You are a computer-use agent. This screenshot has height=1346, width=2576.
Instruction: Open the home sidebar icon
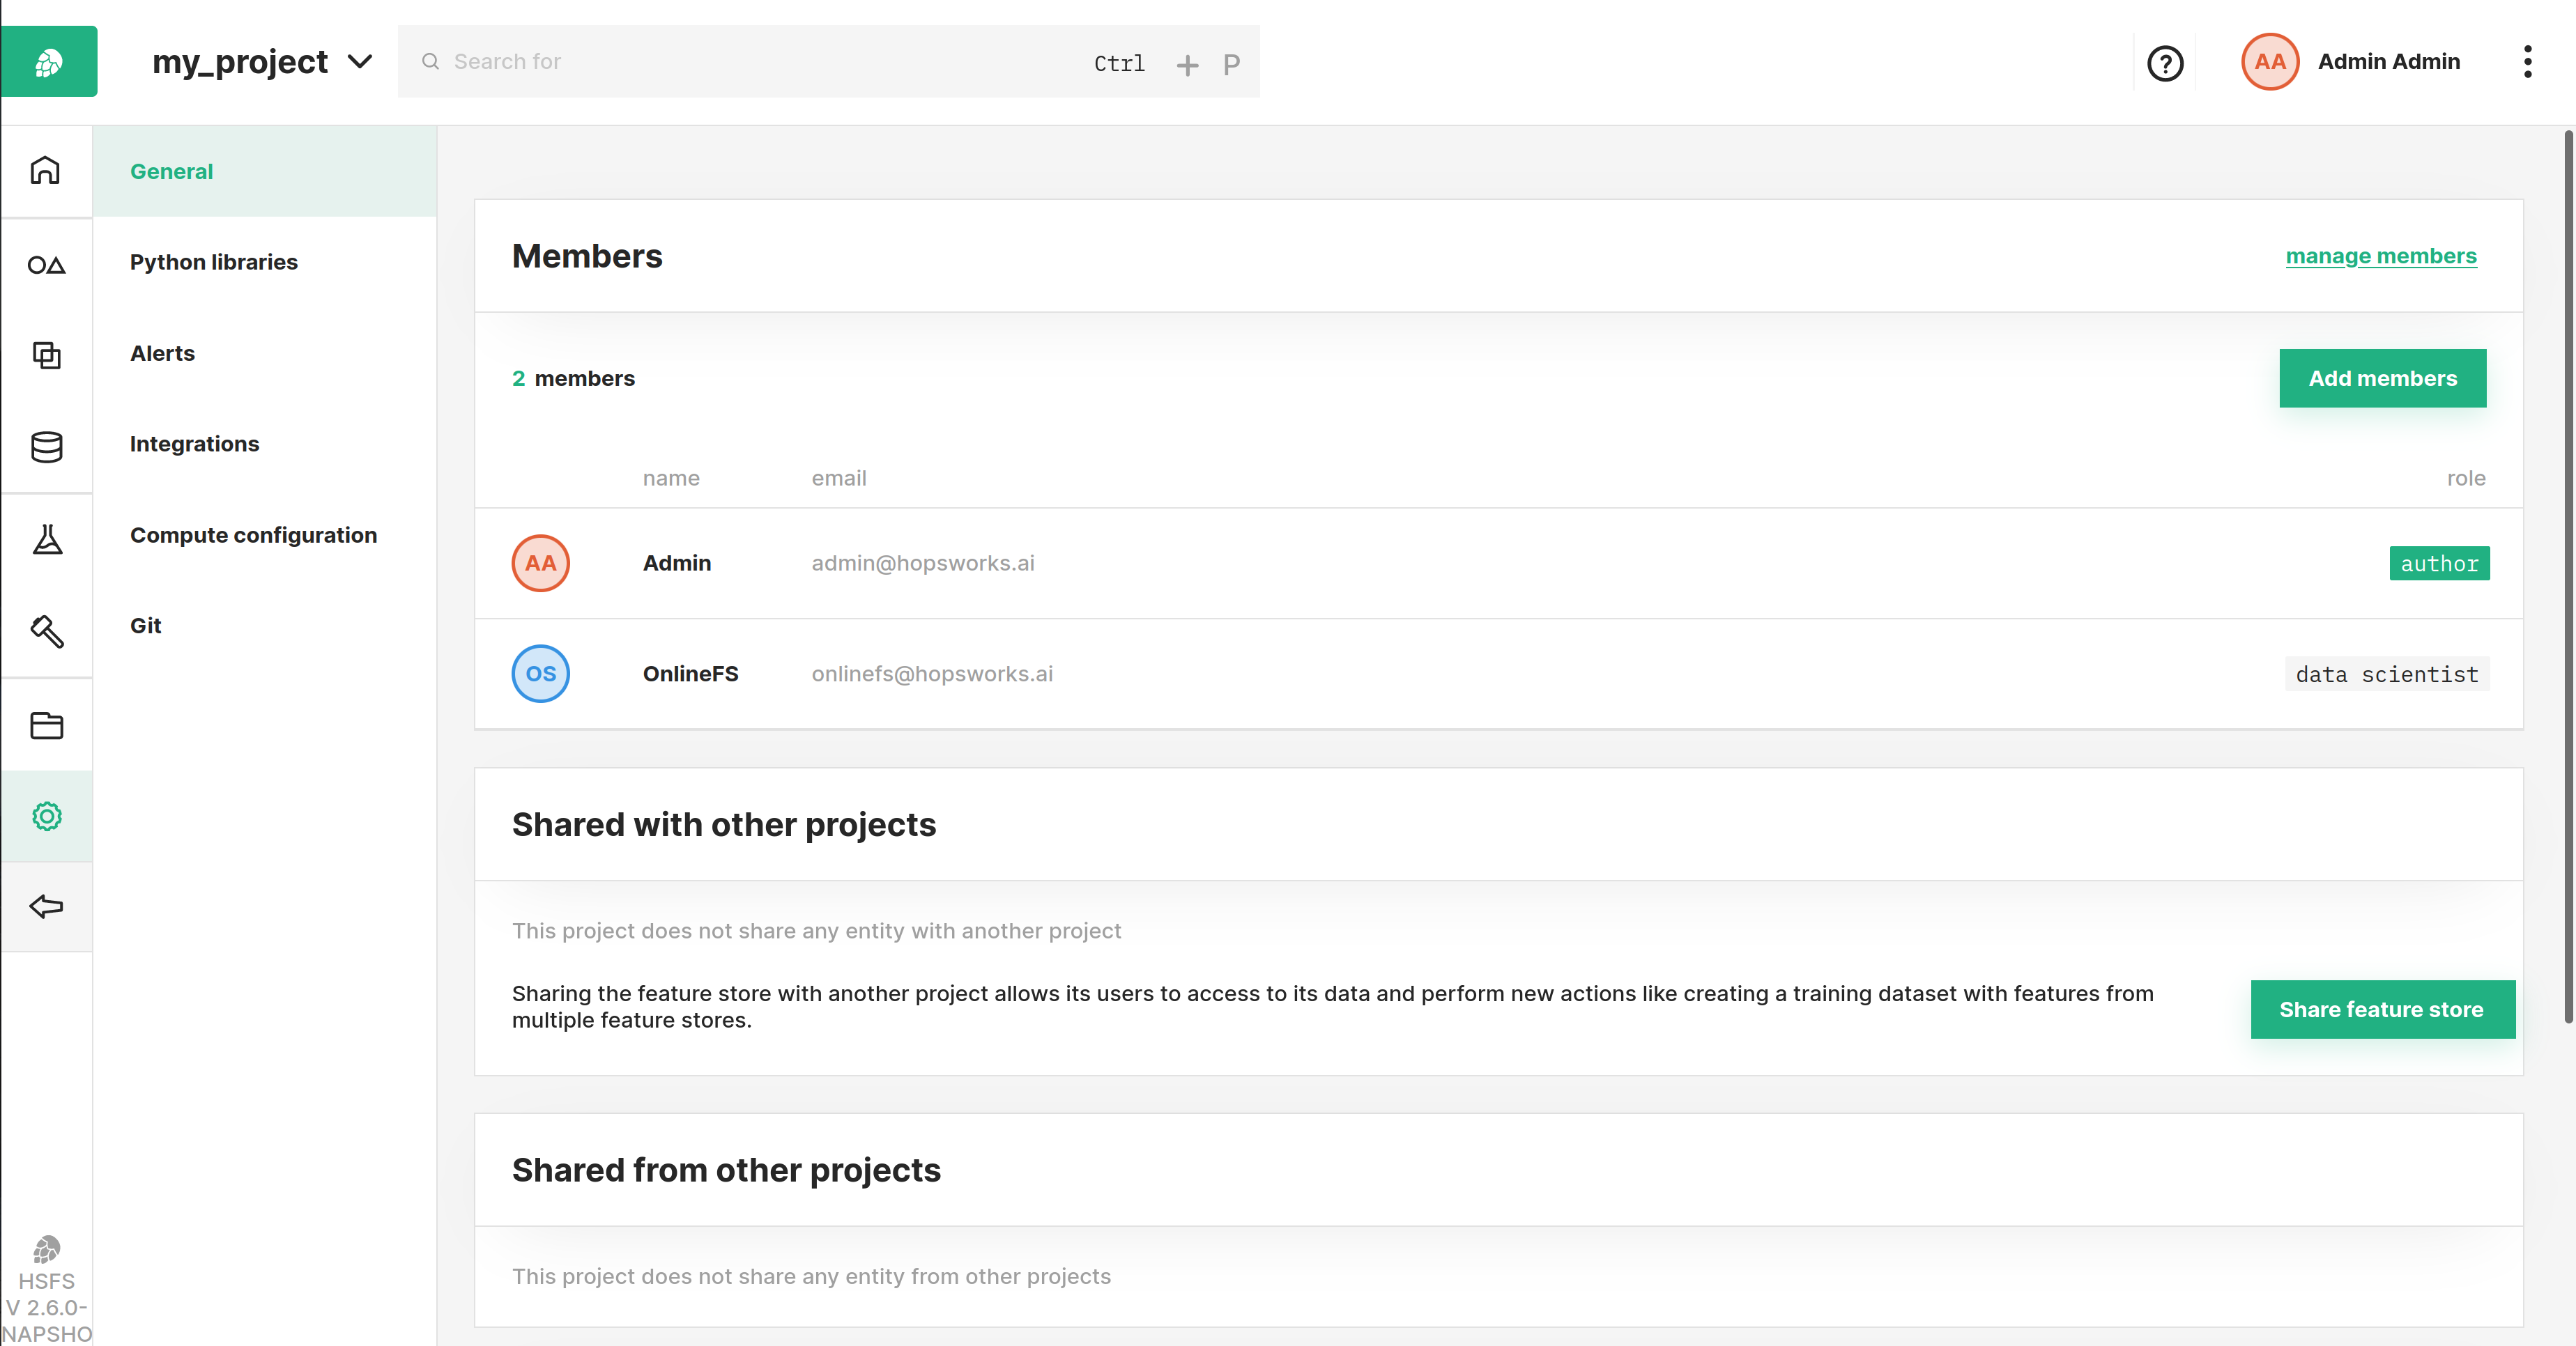pos(46,171)
